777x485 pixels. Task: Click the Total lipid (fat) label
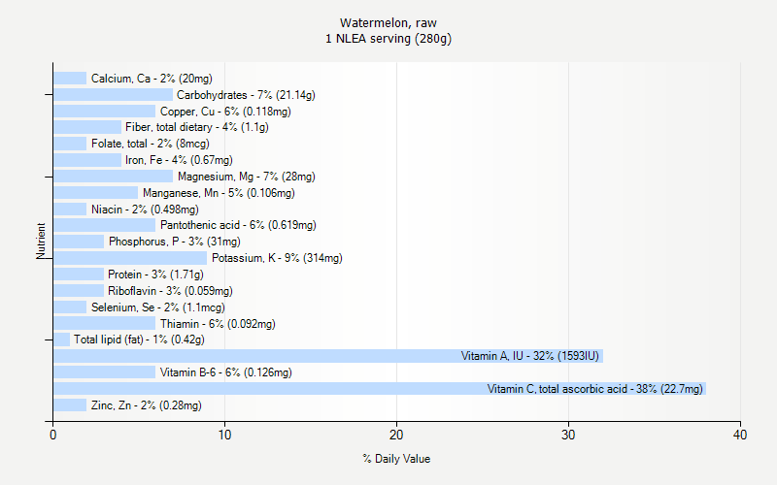coord(139,340)
